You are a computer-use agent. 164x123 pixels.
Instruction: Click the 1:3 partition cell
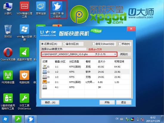click(x=57, y=77)
